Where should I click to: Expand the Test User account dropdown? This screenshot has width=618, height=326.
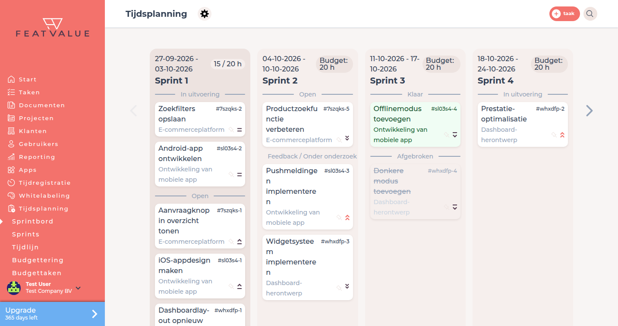[x=78, y=288]
